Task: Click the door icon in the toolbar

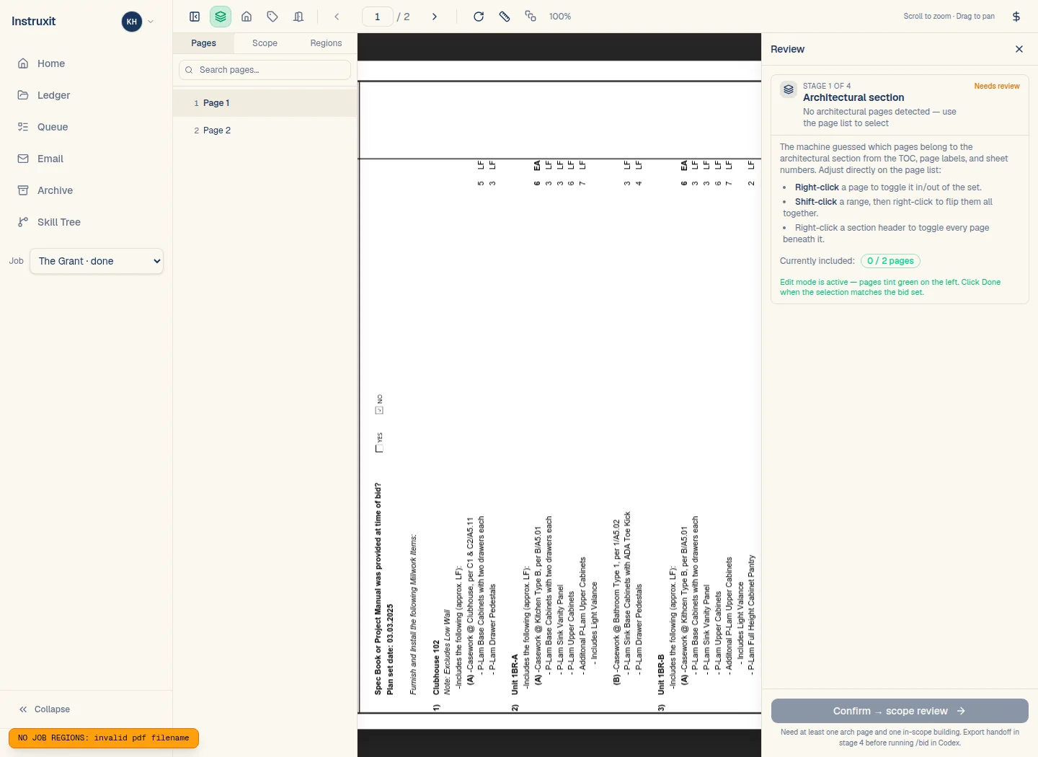Action: [x=298, y=17]
